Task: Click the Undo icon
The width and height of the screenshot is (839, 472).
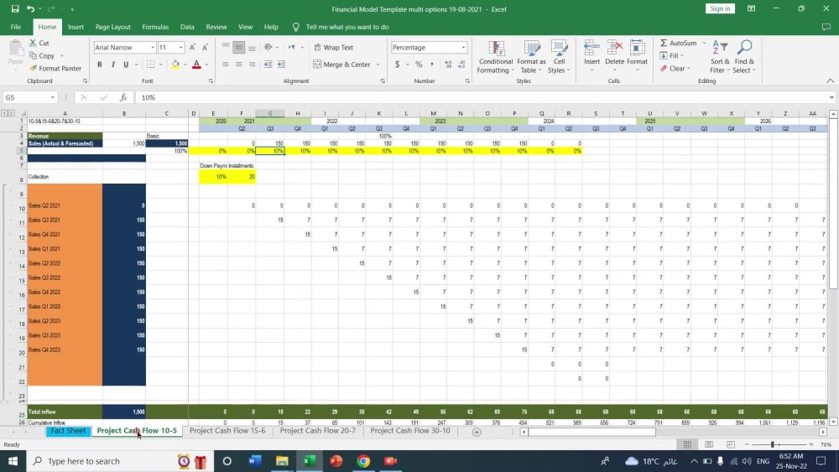Action: click(x=30, y=8)
